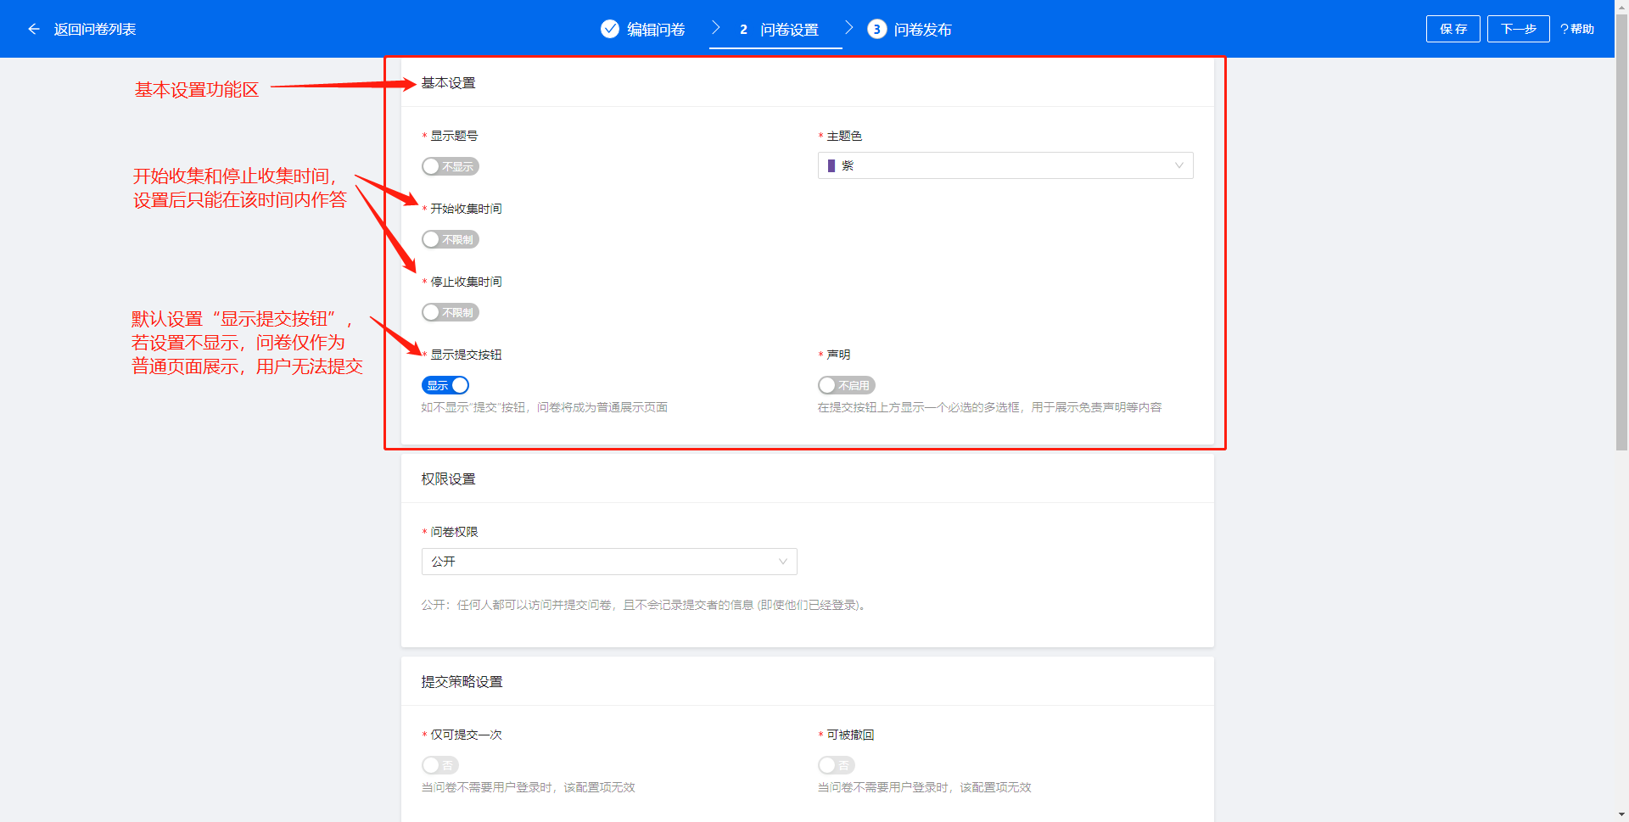Click the 下一步 button

pos(1518,29)
